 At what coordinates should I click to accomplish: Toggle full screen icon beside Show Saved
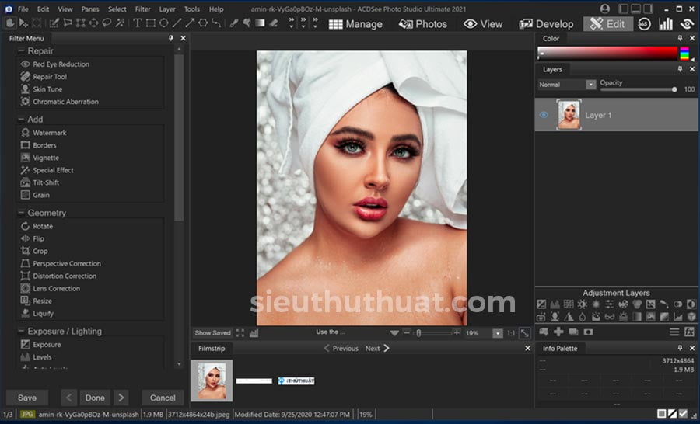[240, 333]
